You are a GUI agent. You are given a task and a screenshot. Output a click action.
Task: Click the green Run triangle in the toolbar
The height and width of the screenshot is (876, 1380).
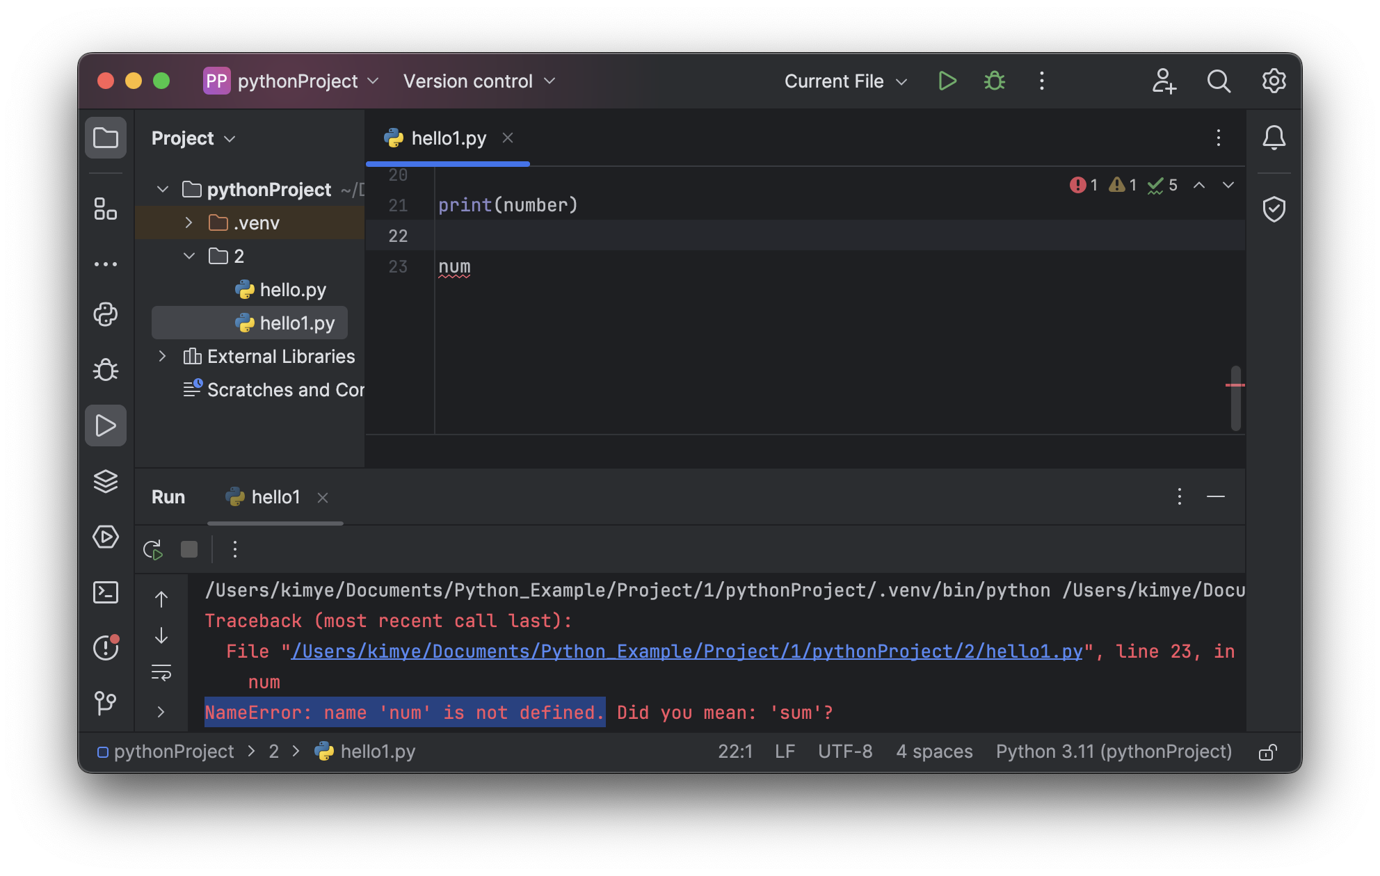947,81
